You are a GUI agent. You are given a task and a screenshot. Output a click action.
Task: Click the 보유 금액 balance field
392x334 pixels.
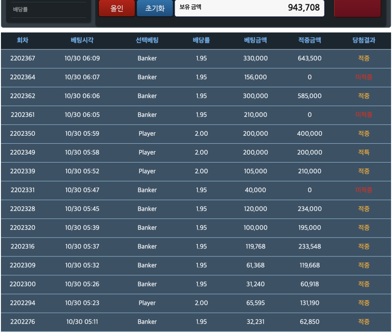pos(249,8)
